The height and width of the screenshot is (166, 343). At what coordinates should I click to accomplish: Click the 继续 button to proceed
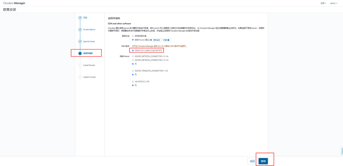[263, 161]
